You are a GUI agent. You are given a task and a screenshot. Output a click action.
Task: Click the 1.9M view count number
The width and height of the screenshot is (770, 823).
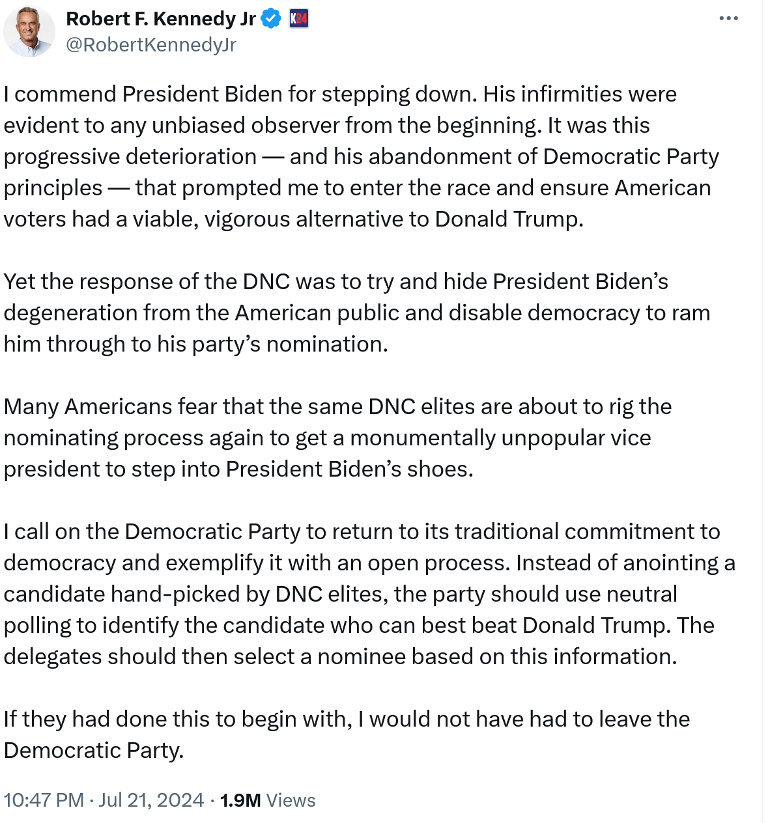pos(240,800)
